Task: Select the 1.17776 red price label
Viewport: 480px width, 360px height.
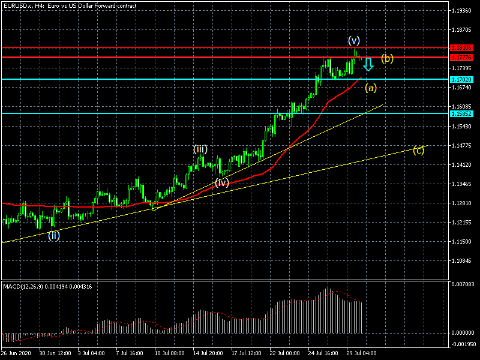Action: [461, 57]
